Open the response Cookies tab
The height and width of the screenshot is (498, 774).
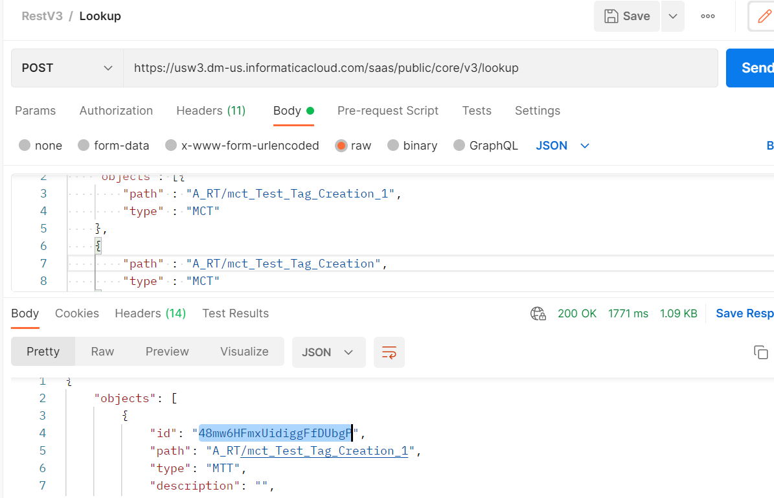pos(77,313)
